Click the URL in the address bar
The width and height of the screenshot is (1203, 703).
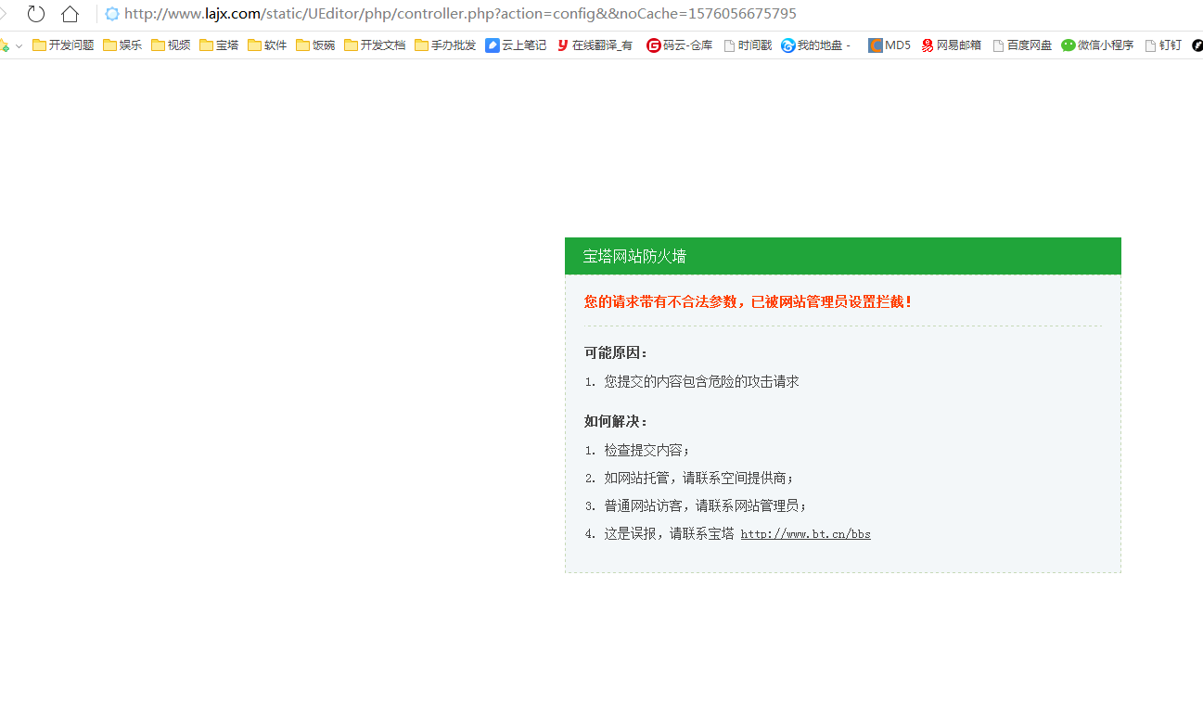(x=460, y=14)
